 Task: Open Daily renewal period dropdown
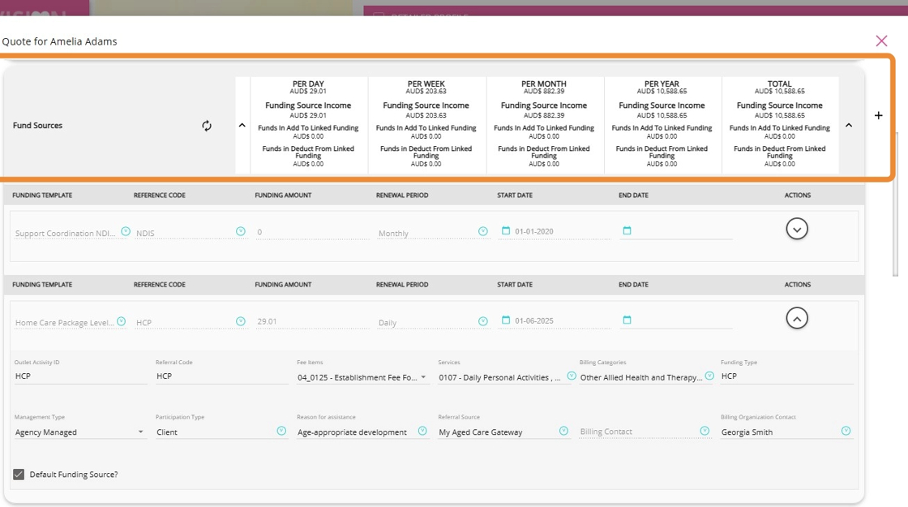483,321
